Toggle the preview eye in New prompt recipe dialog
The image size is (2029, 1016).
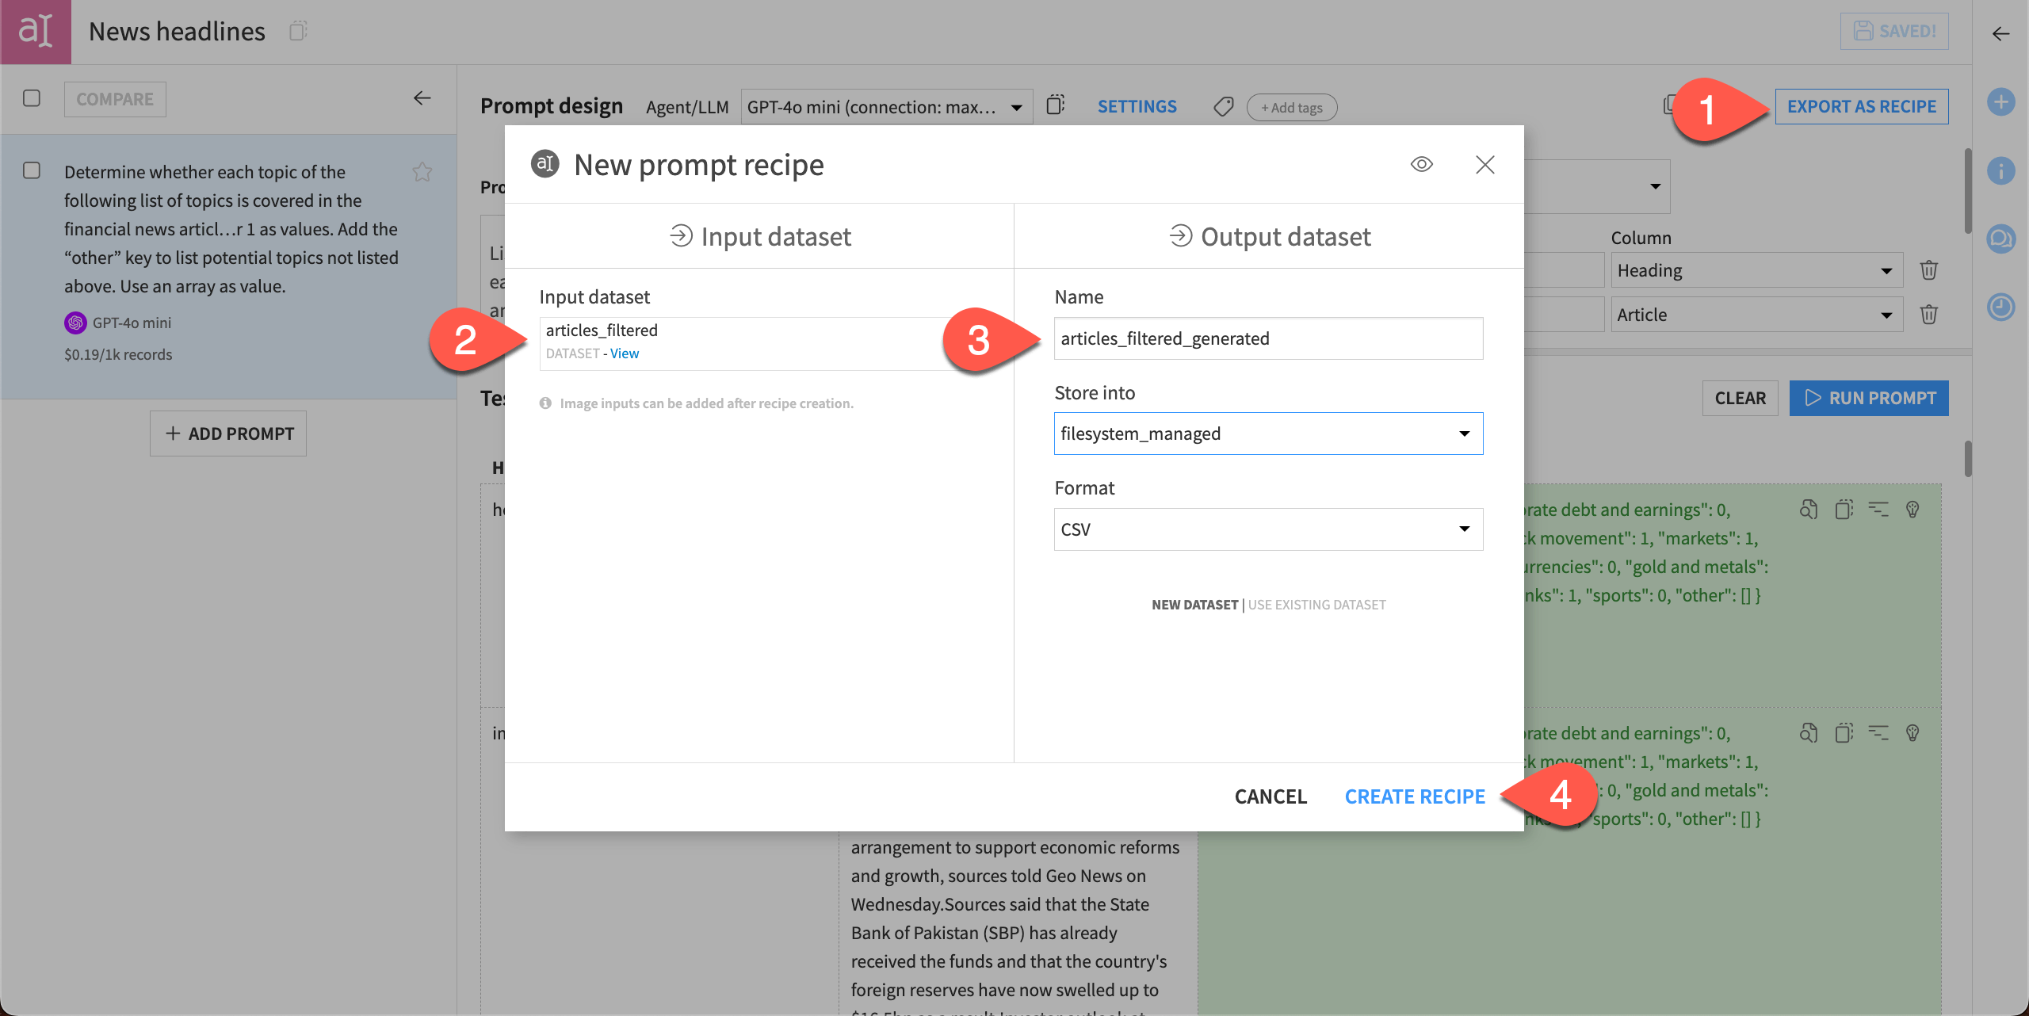click(1421, 164)
